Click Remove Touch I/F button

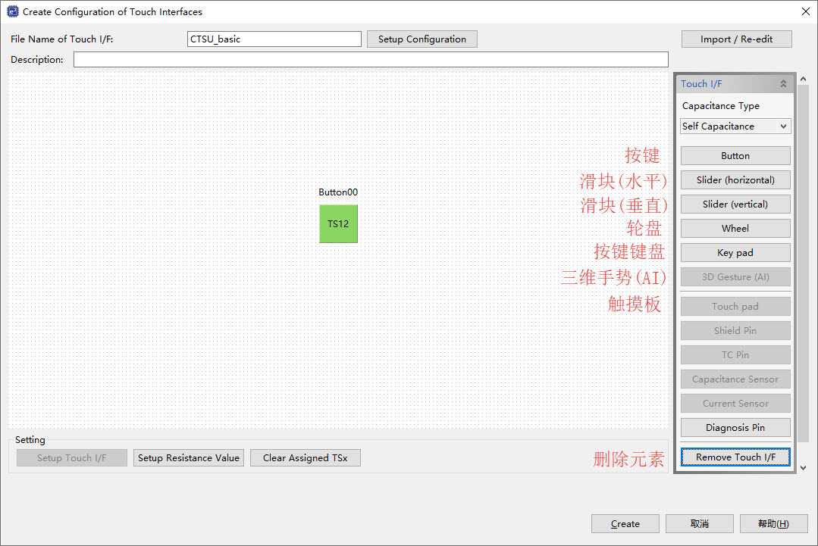click(735, 457)
